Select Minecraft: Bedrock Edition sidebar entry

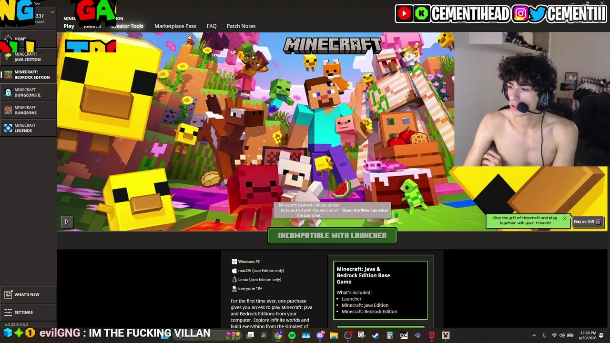pyautogui.click(x=29, y=74)
